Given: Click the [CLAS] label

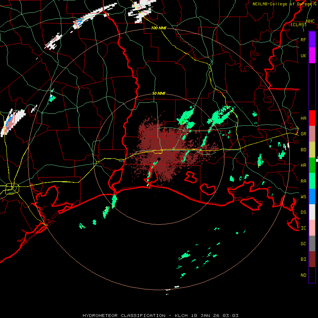Looking at the screenshot, I should (x=299, y=24).
